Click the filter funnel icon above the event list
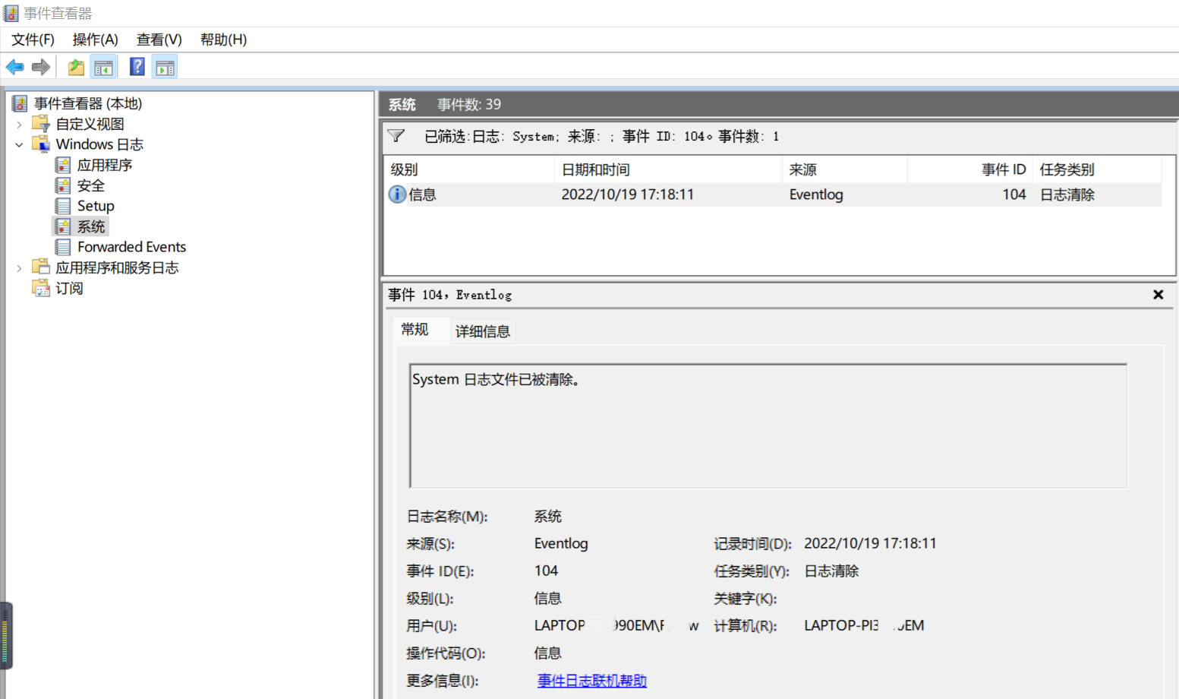The height and width of the screenshot is (699, 1179). click(x=396, y=136)
